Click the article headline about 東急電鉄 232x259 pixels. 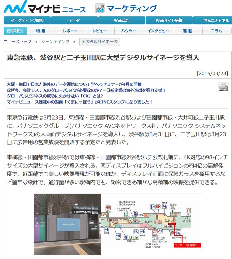tap(103, 58)
